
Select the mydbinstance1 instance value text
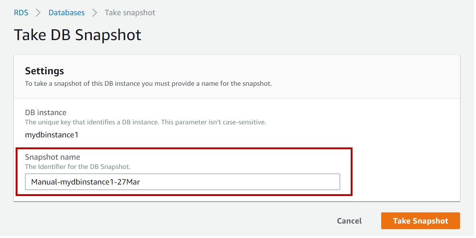tap(52, 135)
